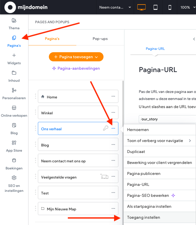Open the page selector dropdown in top bar

tap(115, 7)
